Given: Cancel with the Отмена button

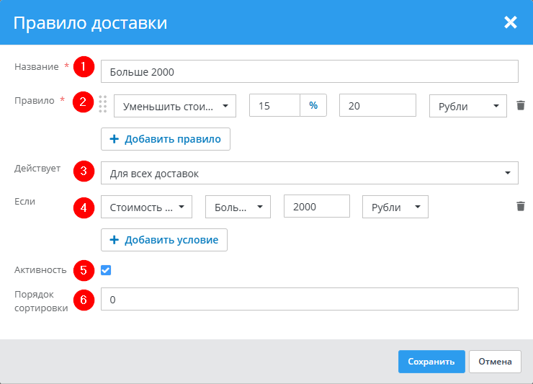Looking at the screenshot, I should (x=495, y=362).
